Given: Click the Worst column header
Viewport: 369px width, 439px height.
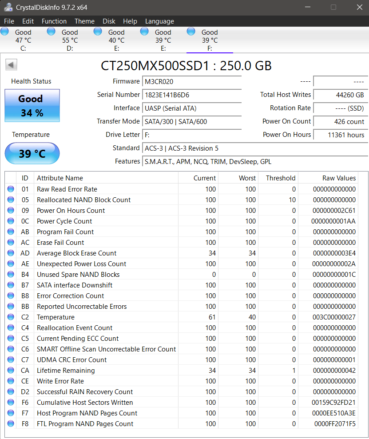Looking at the screenshot, I should click(238, 178).
